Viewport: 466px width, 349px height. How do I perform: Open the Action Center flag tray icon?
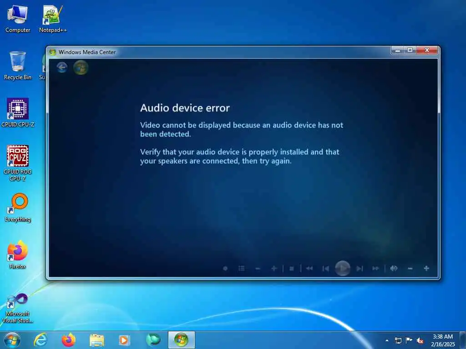coord(409,340)
